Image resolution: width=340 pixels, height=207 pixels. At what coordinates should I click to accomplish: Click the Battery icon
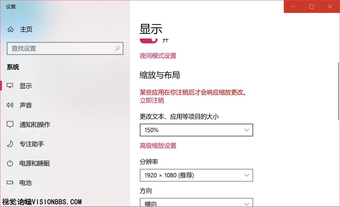click(10, 183)
